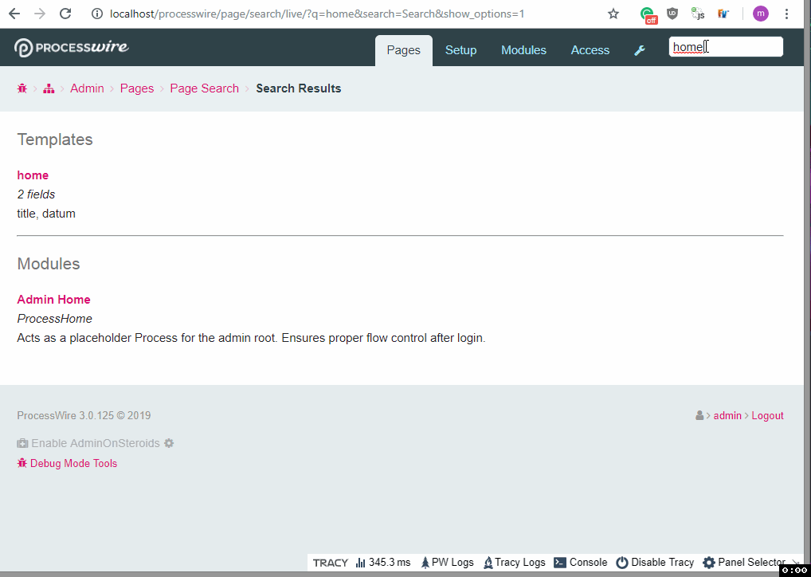Click the bug icon in the breadcrumb
811x577 pixels.
point(22,88)
